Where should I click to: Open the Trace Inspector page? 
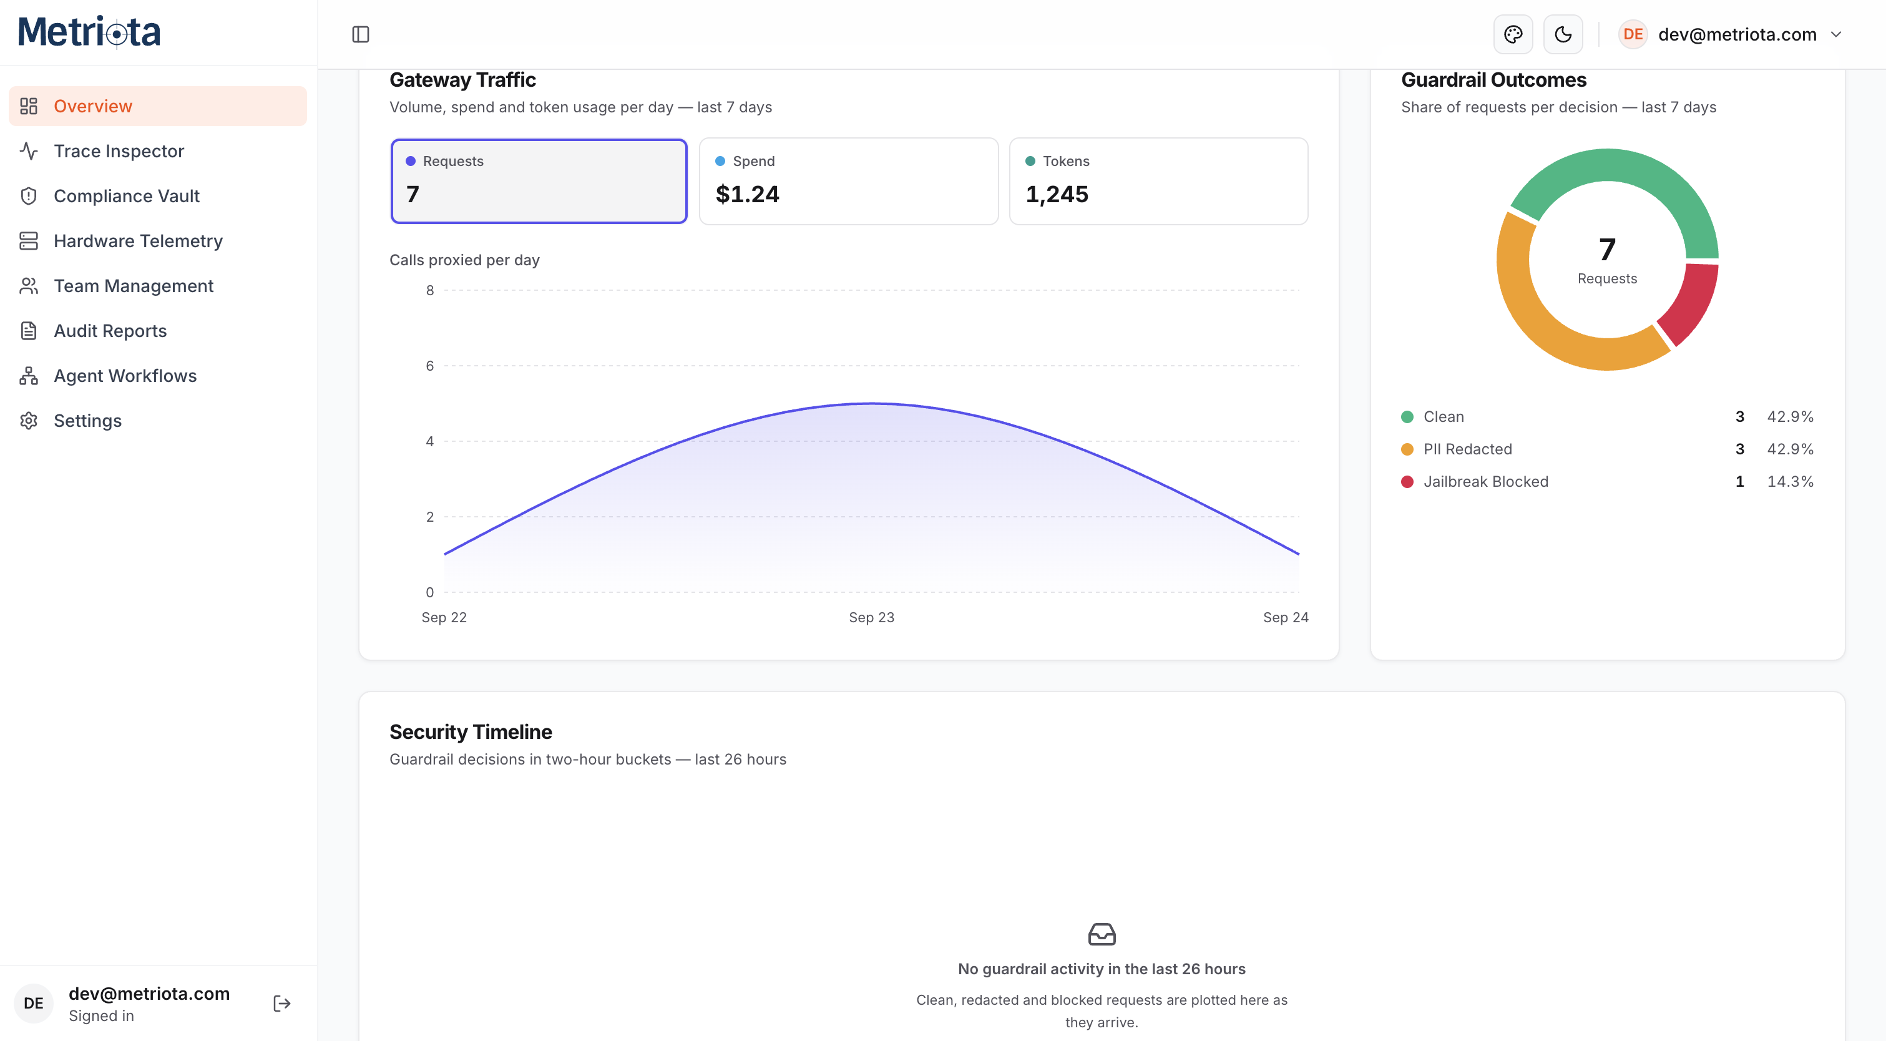tap(157, 151)
